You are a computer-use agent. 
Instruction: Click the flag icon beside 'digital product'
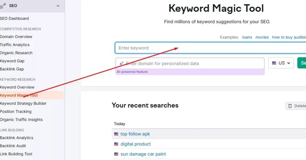116,144
